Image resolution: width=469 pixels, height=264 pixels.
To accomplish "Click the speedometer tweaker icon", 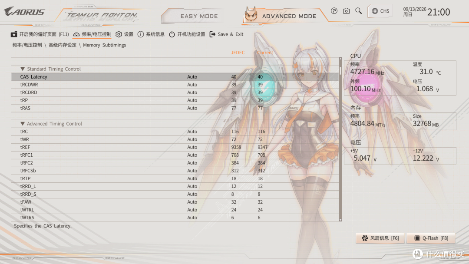I will tap(76, 34).
